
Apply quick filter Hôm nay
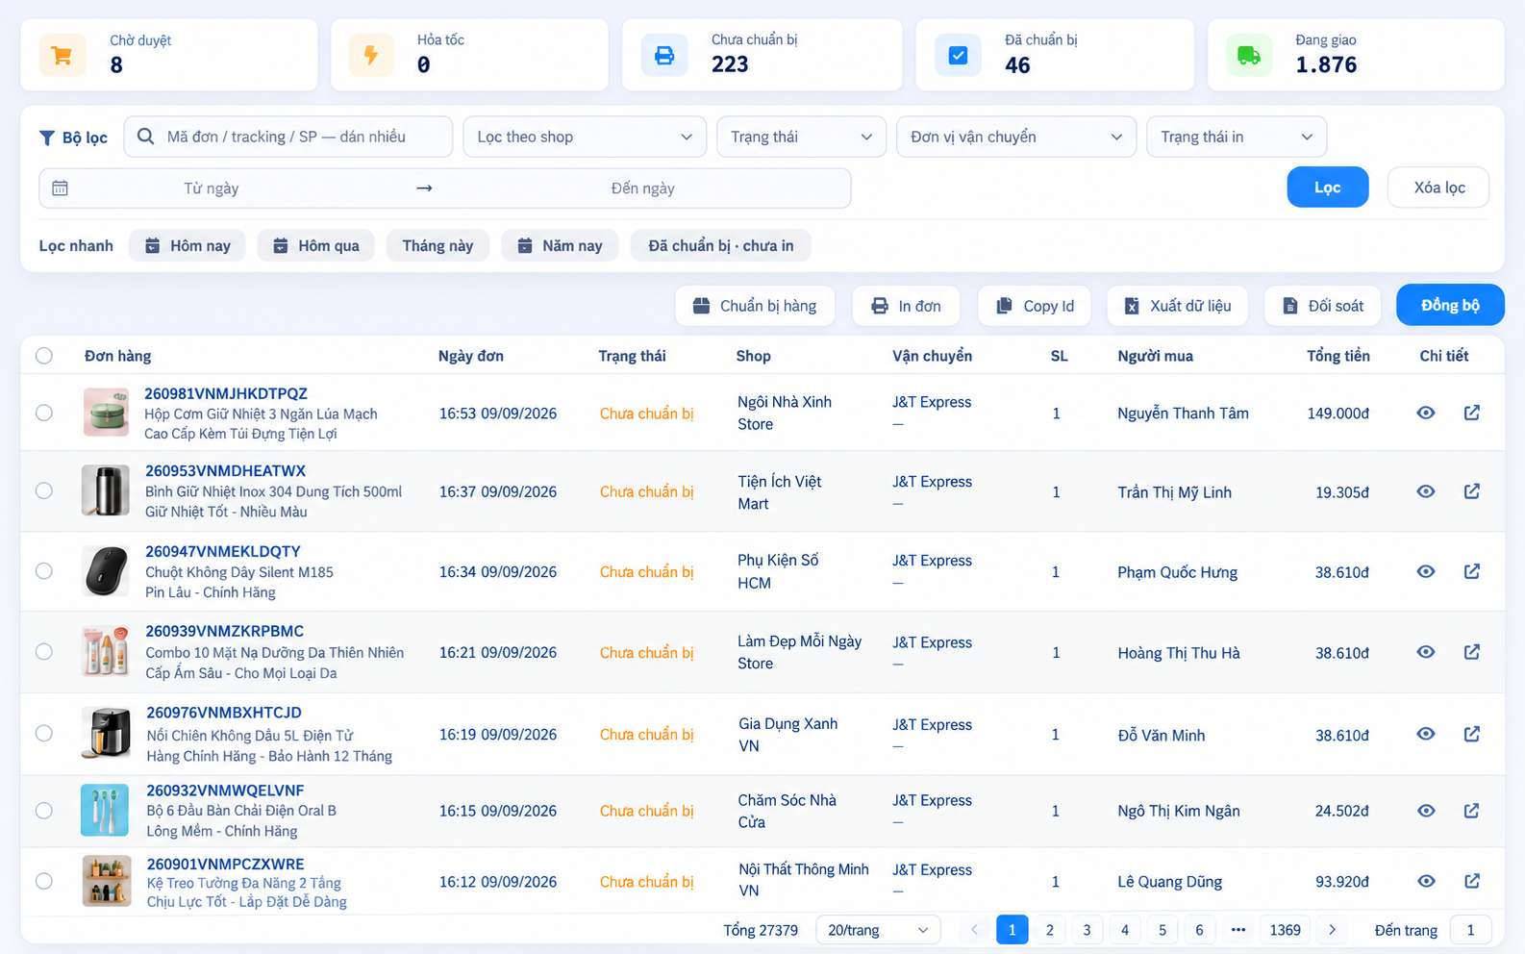click(x=187, y=246)
